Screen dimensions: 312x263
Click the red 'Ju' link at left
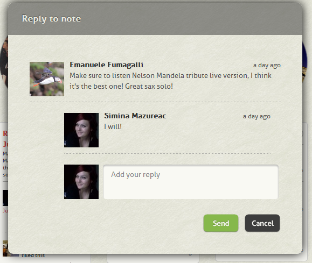[5, 210]
